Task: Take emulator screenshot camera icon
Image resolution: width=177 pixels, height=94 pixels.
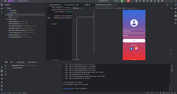Action: 123,8
